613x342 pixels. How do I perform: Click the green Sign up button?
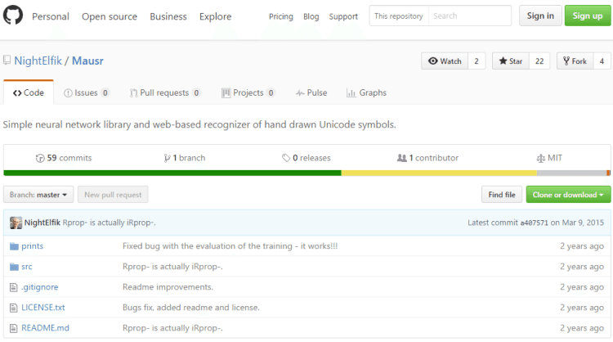(x=587, y=16)
